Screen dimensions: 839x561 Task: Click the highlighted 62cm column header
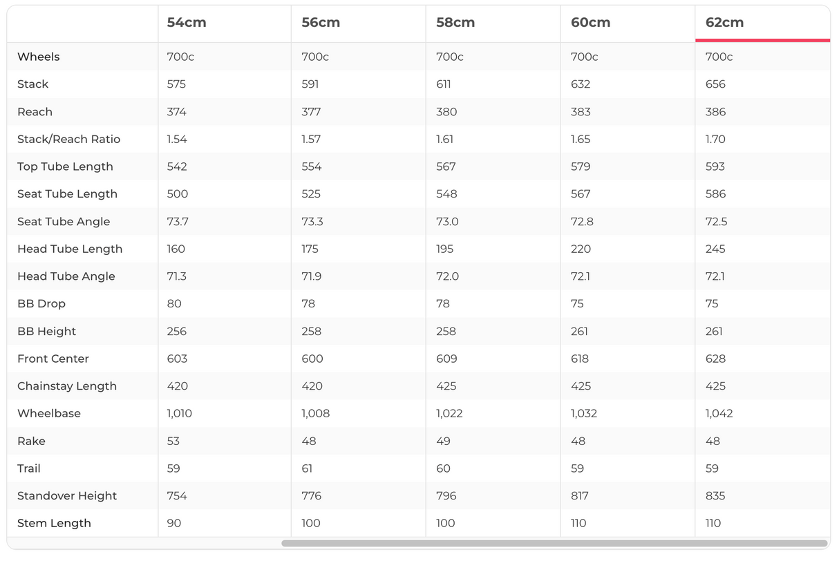pos(724,23)
